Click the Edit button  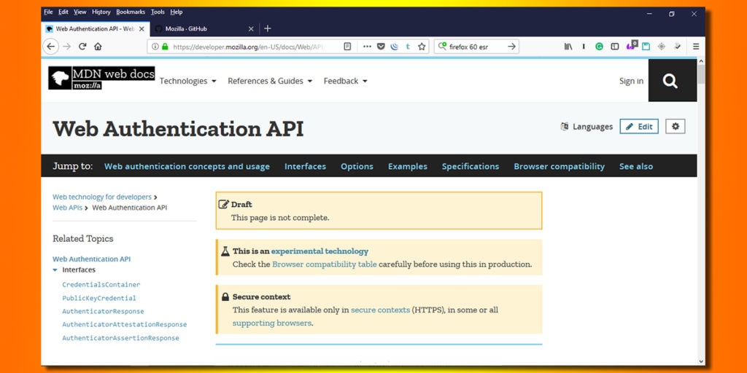coord(639,126)
